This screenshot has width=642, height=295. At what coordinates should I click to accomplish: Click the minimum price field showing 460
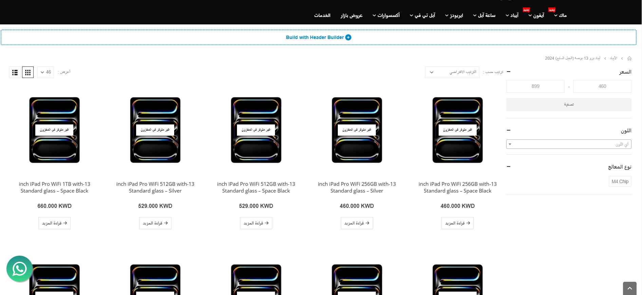tap(602, 86)
